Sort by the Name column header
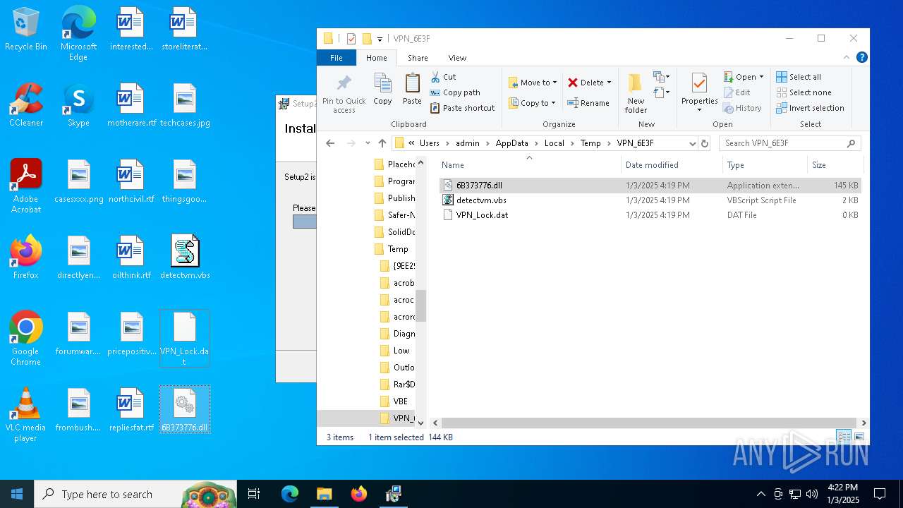Image resolution: width=903 pixels, height=508 pixels. point(529,165)
